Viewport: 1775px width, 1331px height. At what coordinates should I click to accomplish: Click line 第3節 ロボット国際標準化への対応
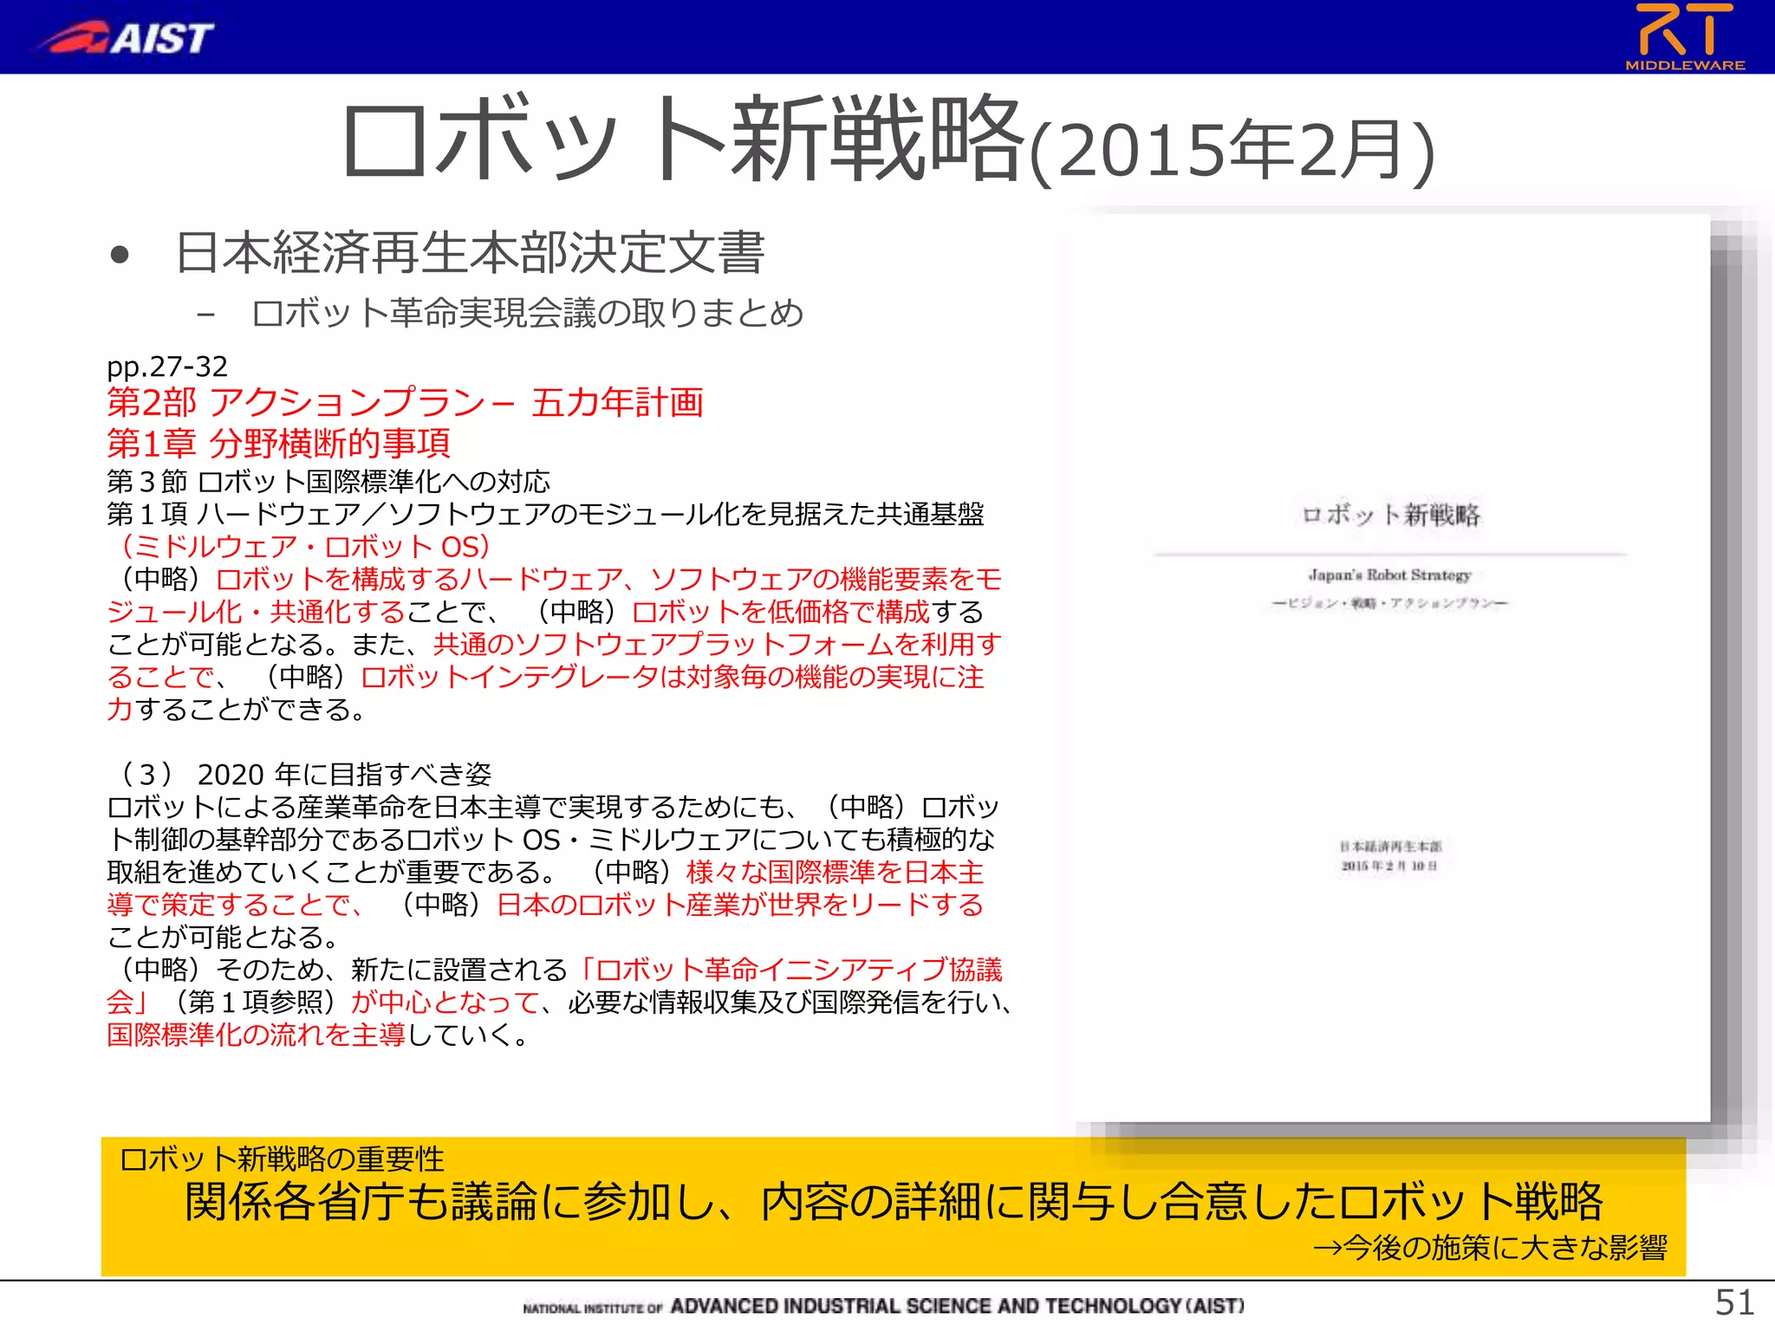pos(328,481)
